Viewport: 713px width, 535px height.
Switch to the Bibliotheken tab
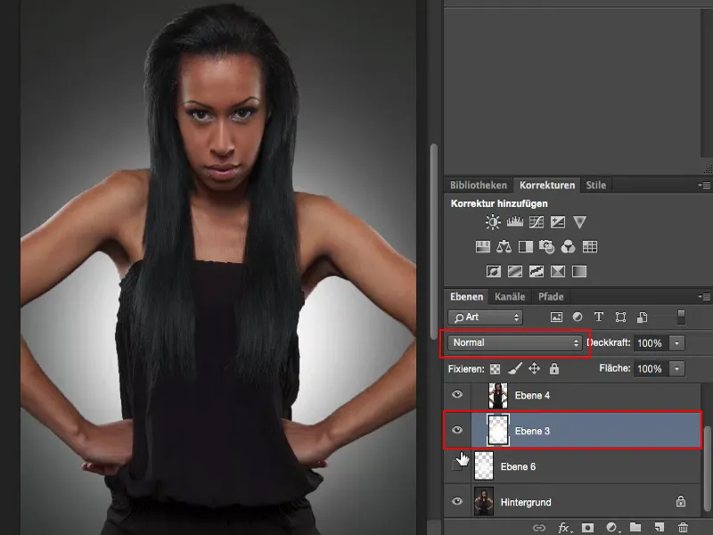click(479, 185)
